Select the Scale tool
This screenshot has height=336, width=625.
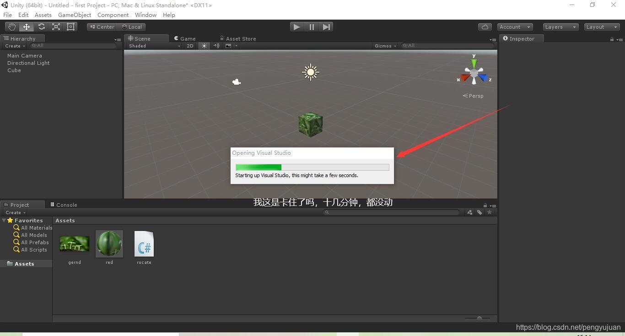(x=56, y=27)
